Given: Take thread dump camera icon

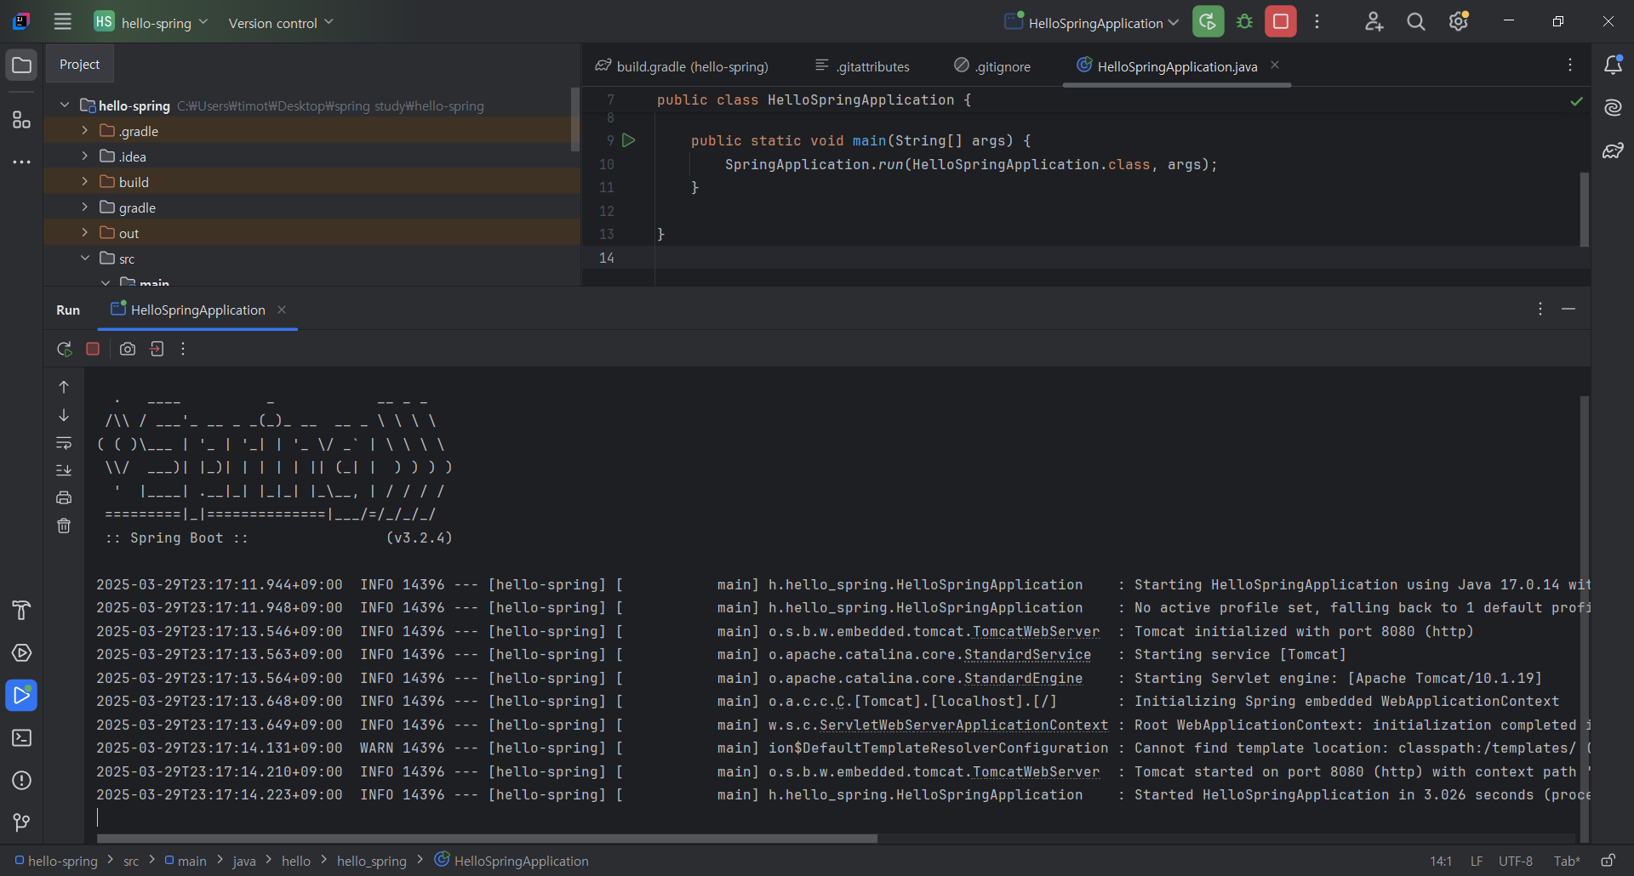Looking at the screenshot, I should click(x=128, y=349).
